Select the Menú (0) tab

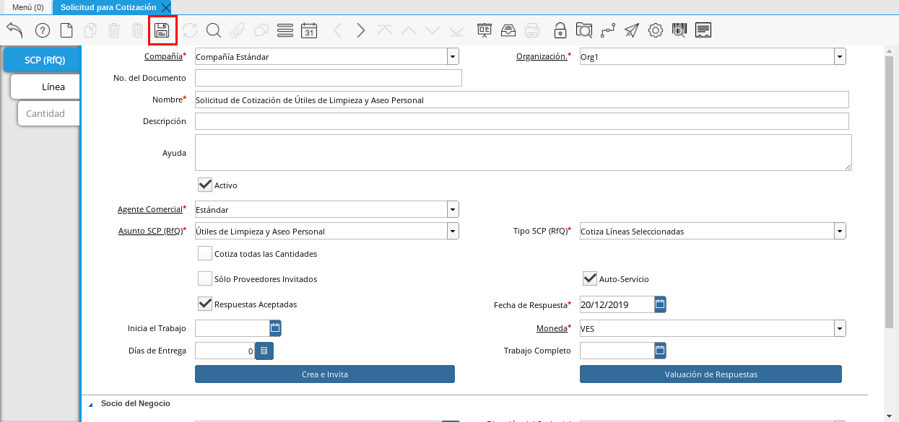[28, 6]
